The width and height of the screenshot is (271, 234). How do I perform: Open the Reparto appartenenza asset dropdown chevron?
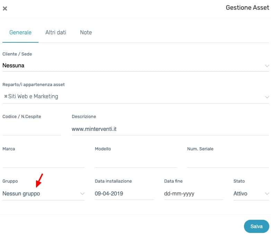(267, 97)
